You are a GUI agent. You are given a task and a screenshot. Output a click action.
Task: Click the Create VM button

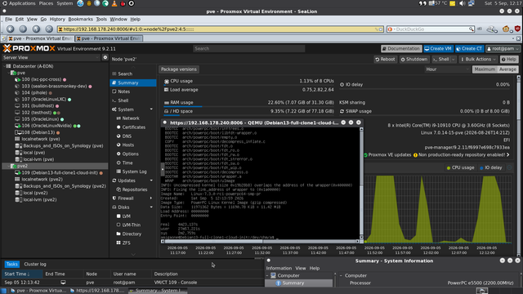coord(438,49)
